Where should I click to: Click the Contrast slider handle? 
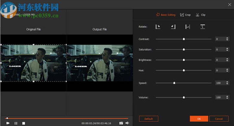click(x=184, y=39)
